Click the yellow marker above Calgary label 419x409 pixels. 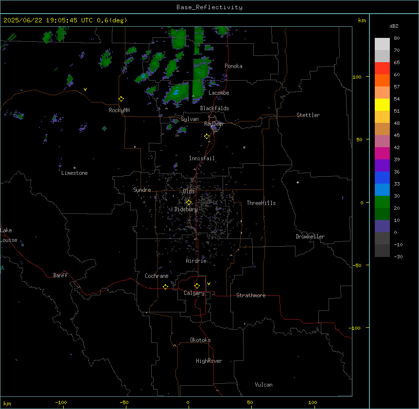pyautogui.click(x=197, y=286)
